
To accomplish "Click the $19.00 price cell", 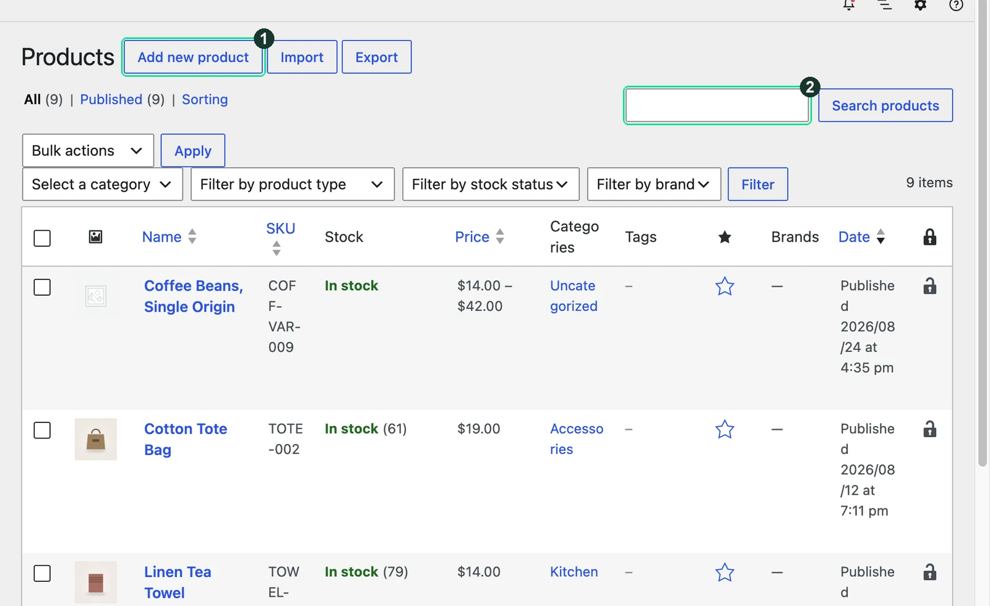I will pos(479,429).
